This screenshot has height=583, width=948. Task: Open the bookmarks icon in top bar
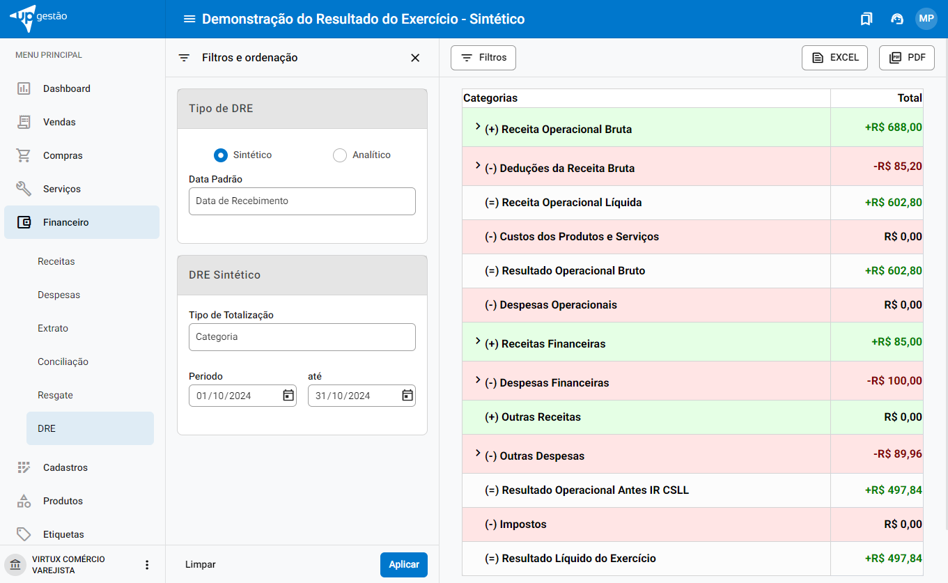[866, 19]
